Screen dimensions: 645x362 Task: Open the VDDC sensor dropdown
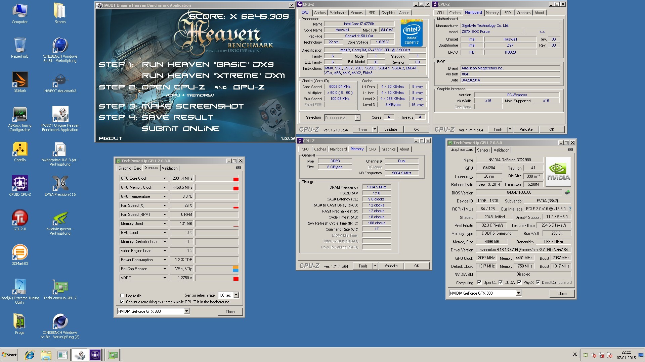(165, 278)
